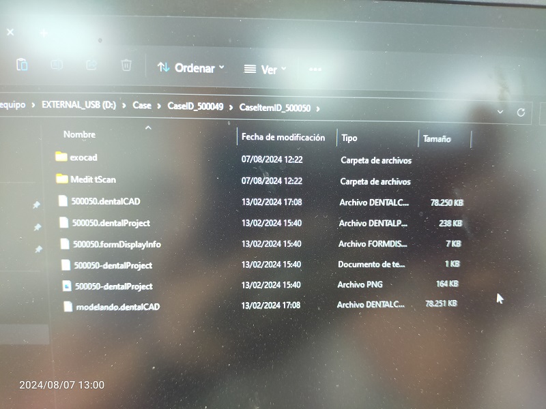Click the Documento de te... type cell
This screenshot has width=546, height=409.
click(x=371, y=264)
